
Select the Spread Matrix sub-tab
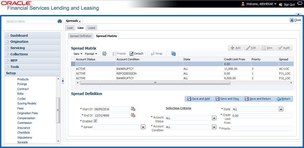coord(106,36)
